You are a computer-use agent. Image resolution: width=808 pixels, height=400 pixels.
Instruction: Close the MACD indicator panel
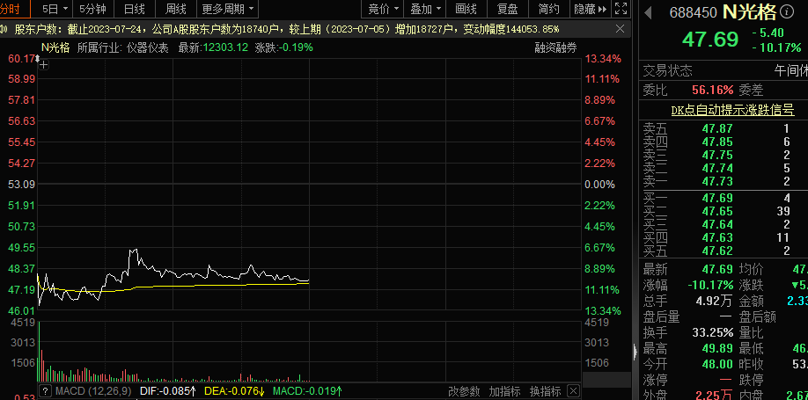click(574, 391)
